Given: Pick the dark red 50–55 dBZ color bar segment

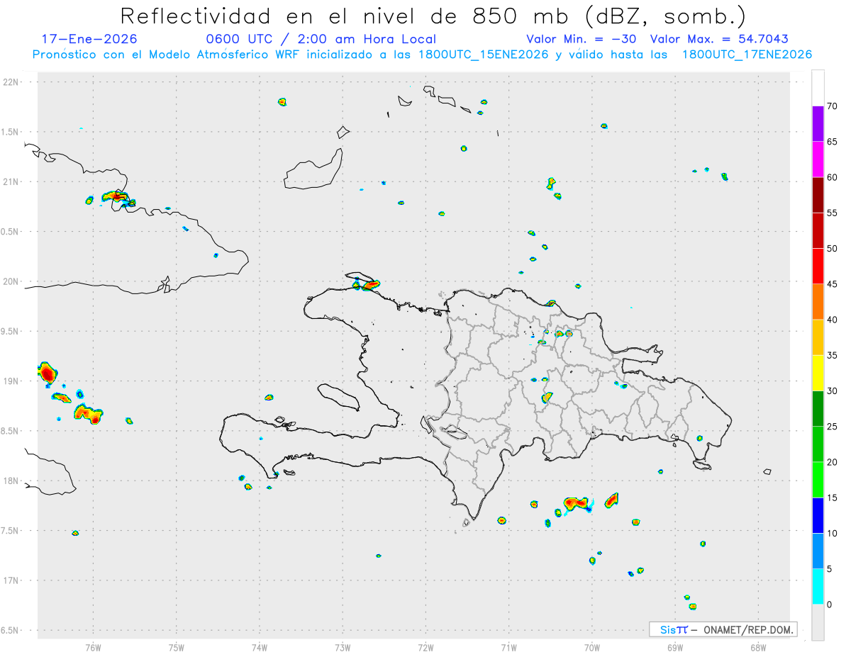Looking at the screenshot, I should (818, 230).
